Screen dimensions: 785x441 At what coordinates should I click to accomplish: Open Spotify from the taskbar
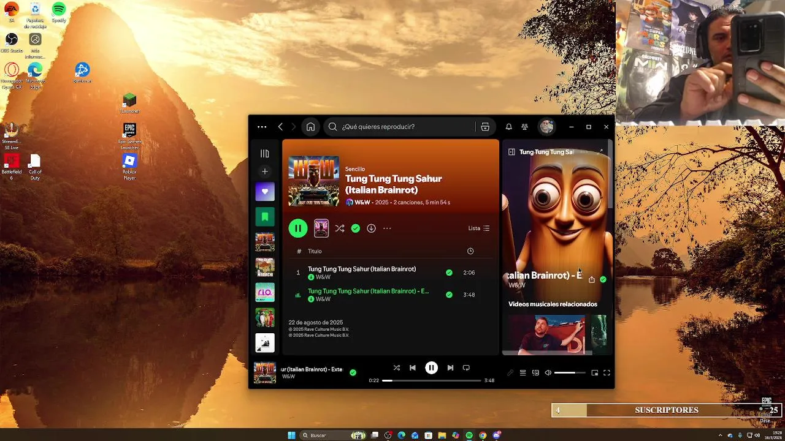point(469,435)
